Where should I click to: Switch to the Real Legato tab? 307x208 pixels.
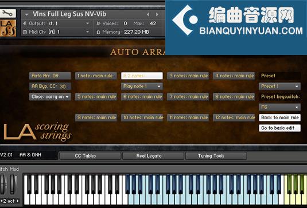pos(153,156)
